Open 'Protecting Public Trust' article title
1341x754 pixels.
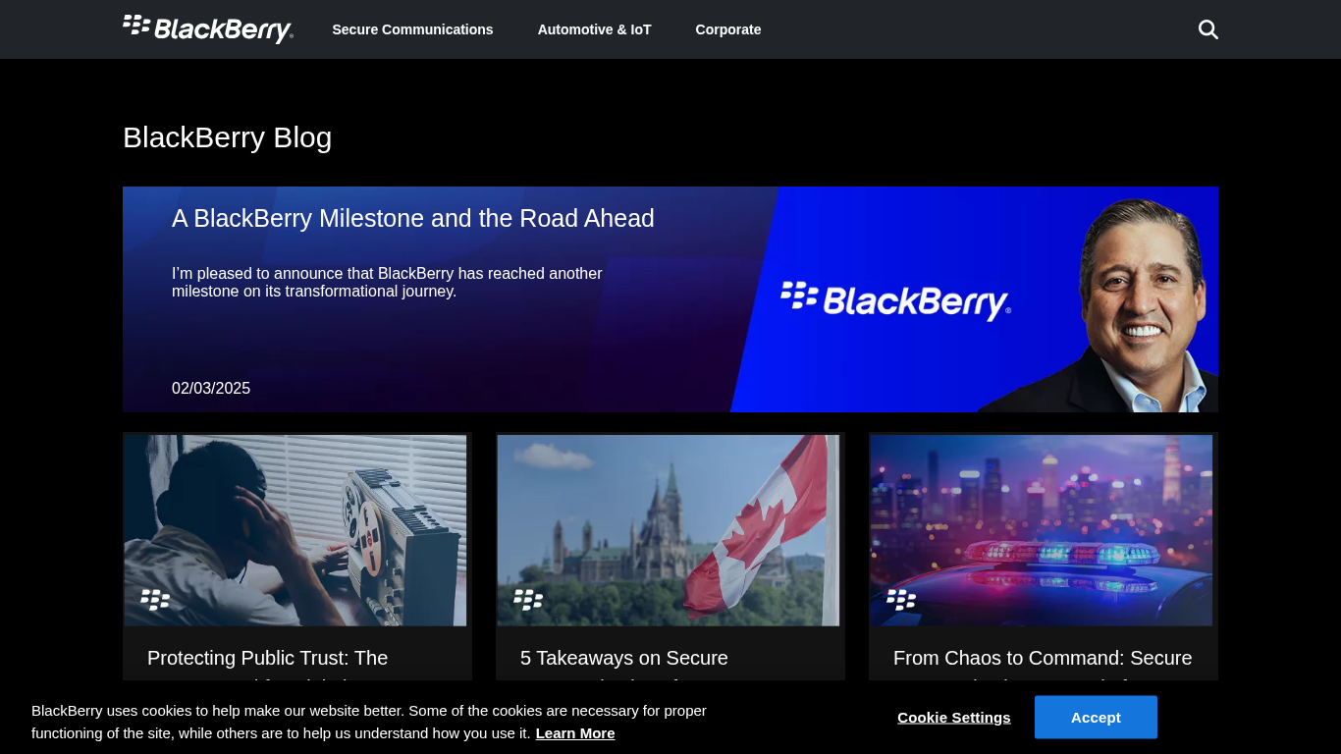click(268, 658)
